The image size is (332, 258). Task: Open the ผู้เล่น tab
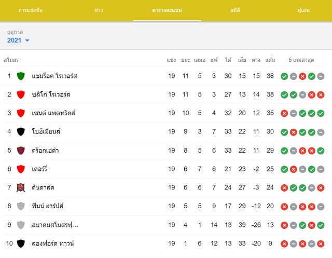303,10
